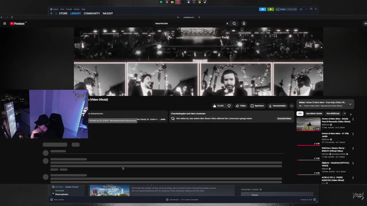Download the video with Herunterladen
Screen dimensions: 367x206
point(277,106)
